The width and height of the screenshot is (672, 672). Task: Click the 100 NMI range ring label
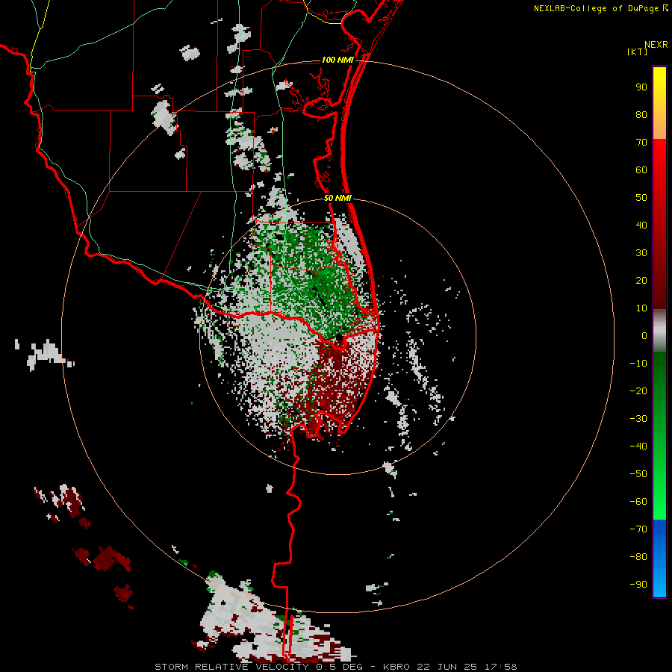click(x=337, y=60)
